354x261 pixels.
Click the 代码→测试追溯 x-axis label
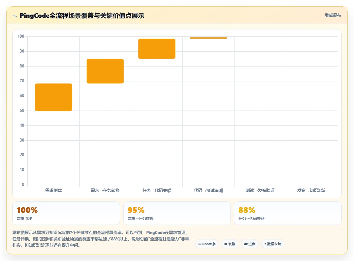[x=208, y=190]
